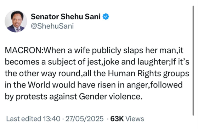Open the 63K view count
The image size is (198, 129).
[117, 119]
